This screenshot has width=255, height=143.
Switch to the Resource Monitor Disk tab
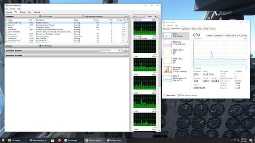[29, 12]
